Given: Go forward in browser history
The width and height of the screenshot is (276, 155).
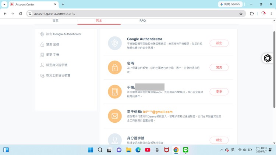Looking at the screenshot, I should 13,14.
